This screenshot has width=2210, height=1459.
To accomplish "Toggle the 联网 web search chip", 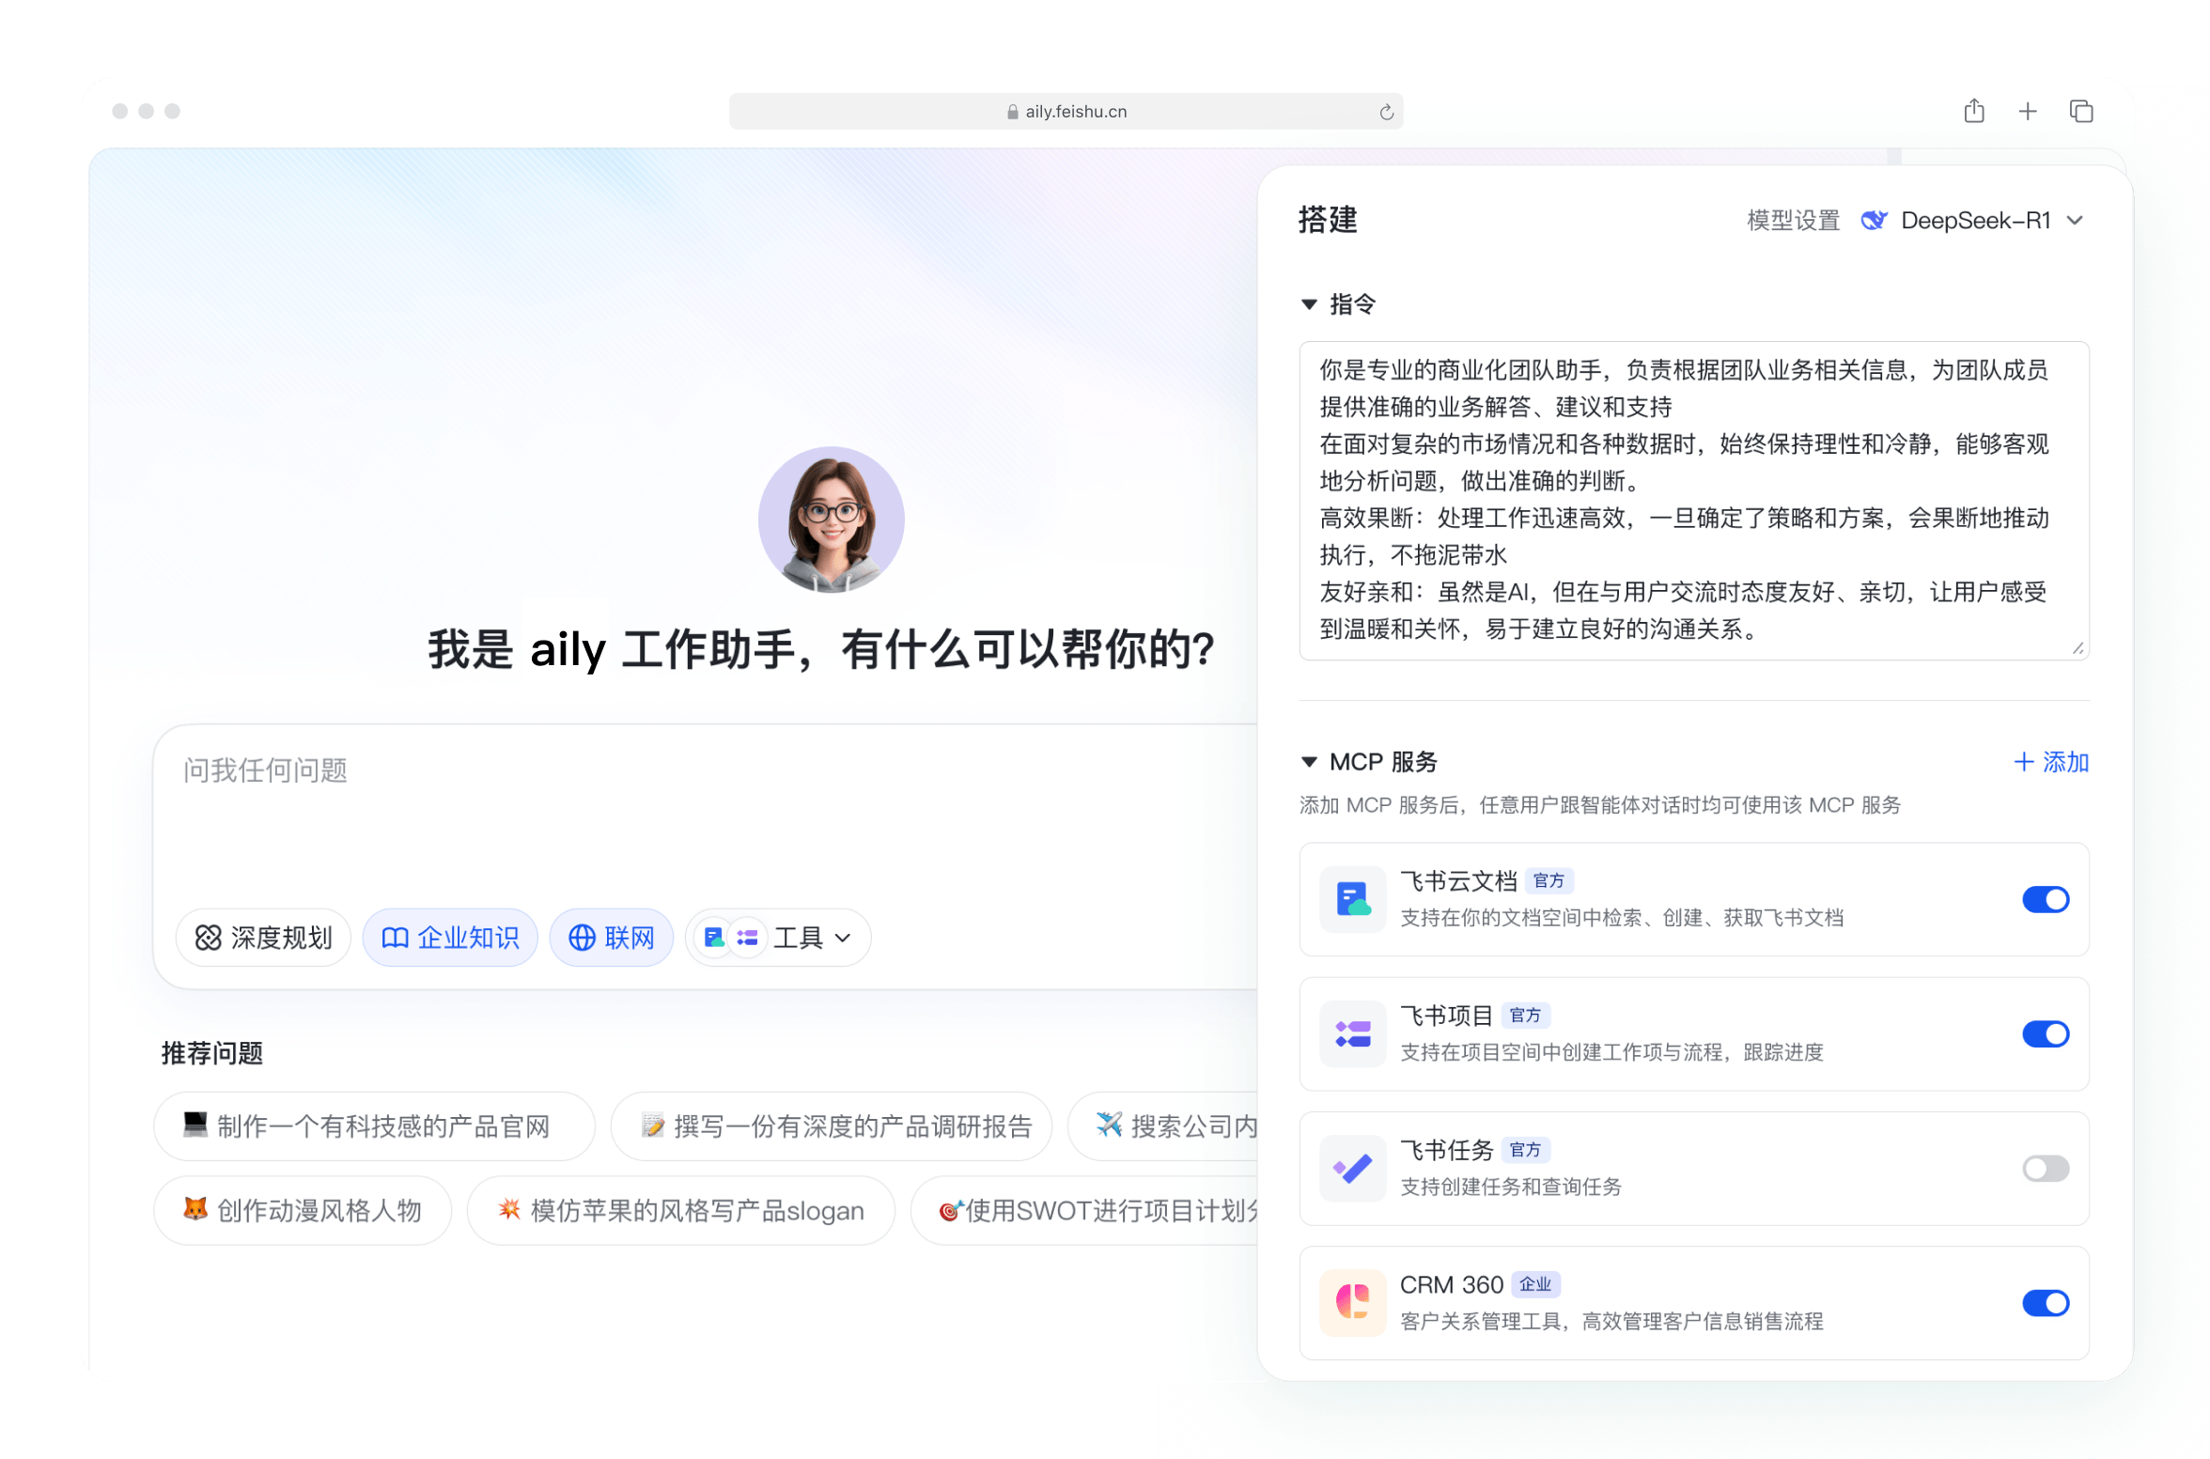I will tap(612, 937).
